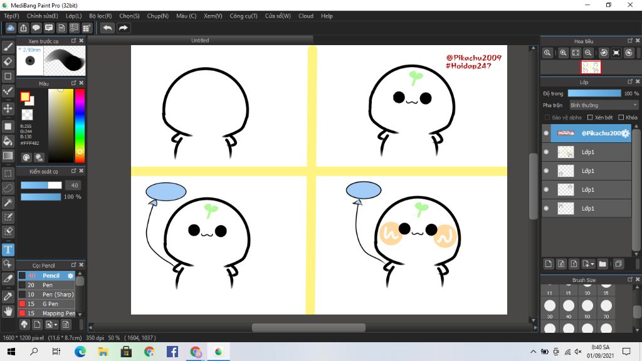Pop out the Hoa tiêu navigator panel
The height and width of the screenshot is (361, 642).
click(630, 41)
